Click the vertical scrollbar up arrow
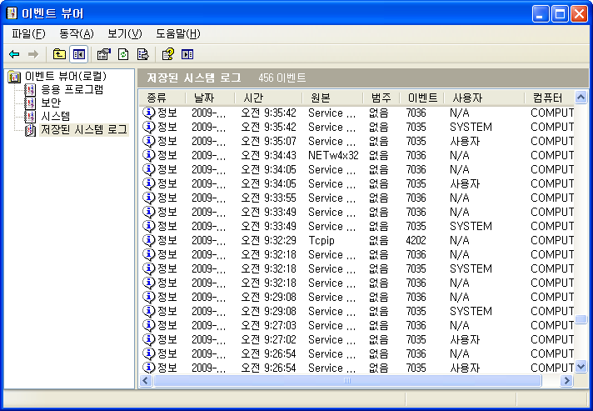The image size is (593, 411). pos(581,98)
